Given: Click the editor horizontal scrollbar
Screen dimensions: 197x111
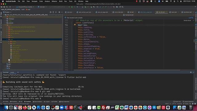Looking at the screenshot, I should [127, 70].
